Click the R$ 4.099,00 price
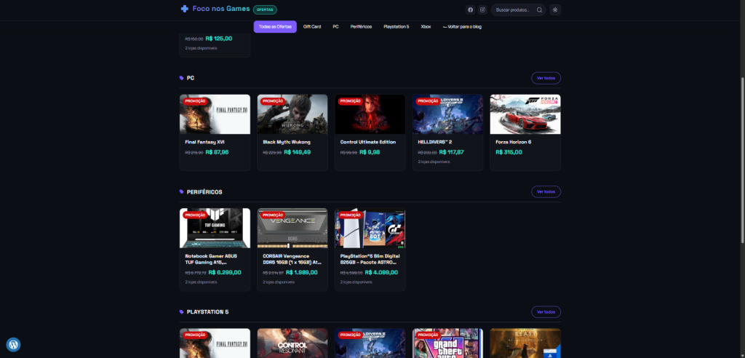This screenshot has width=745, height=358. 381,272
